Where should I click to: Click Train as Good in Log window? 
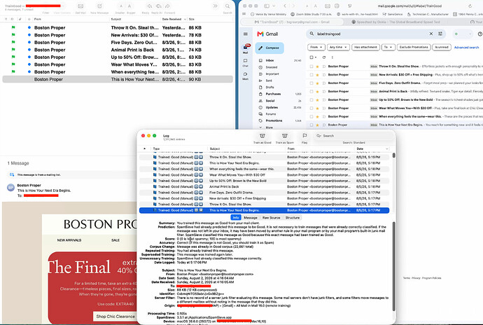262,136
